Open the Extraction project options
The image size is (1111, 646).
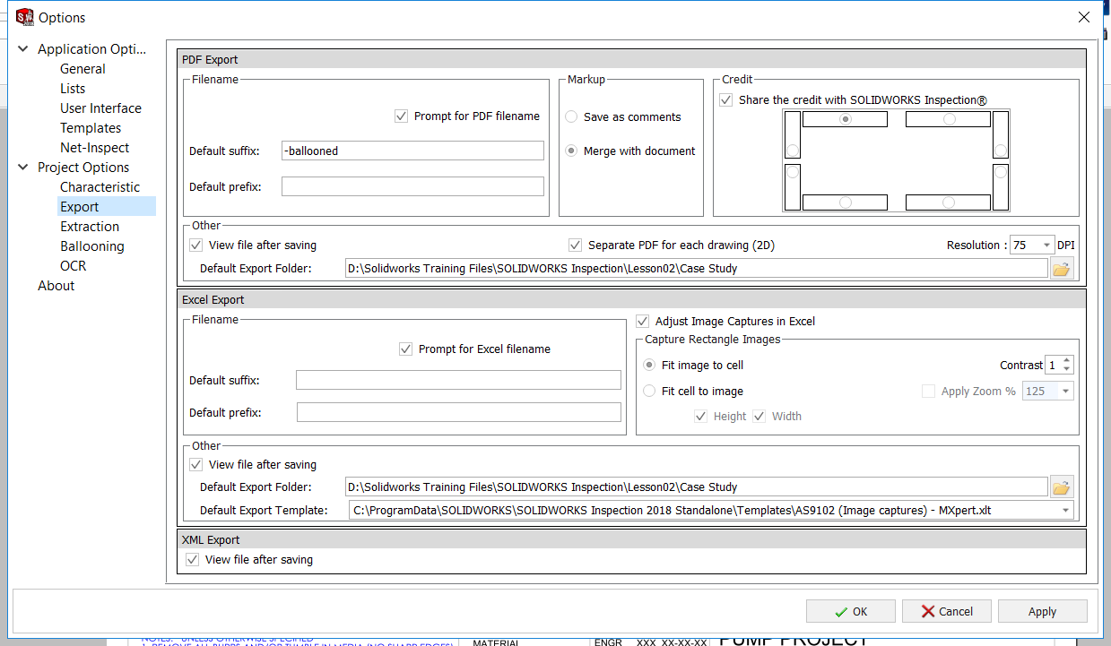coord(90,227)
